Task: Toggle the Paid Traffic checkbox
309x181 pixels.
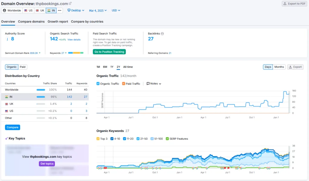Action: pos(123,84)
